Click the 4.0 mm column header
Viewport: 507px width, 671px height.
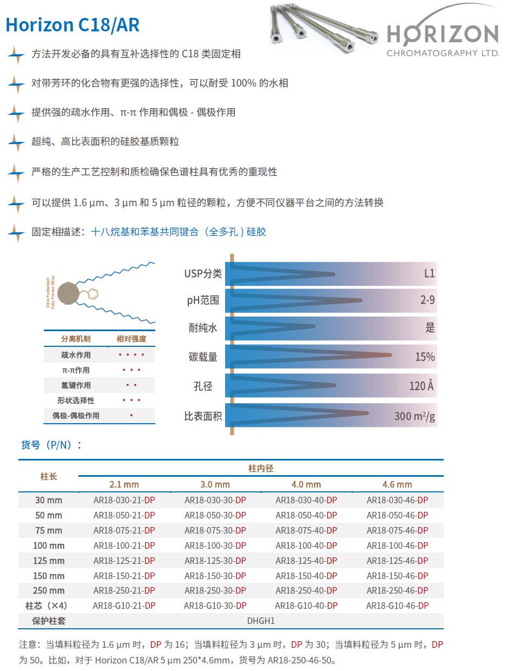306,484
